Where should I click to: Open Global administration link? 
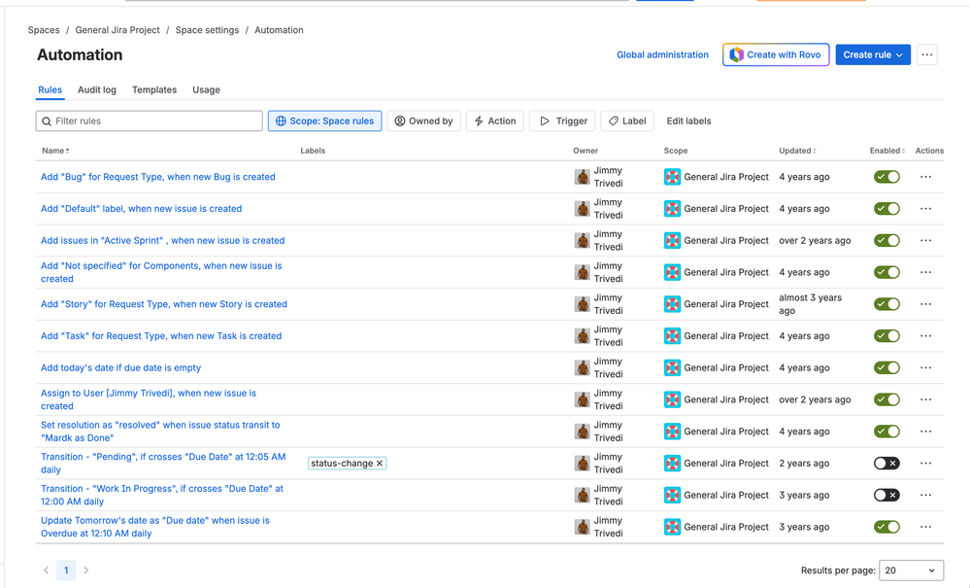pyautogui.click(x=662, y=54)
